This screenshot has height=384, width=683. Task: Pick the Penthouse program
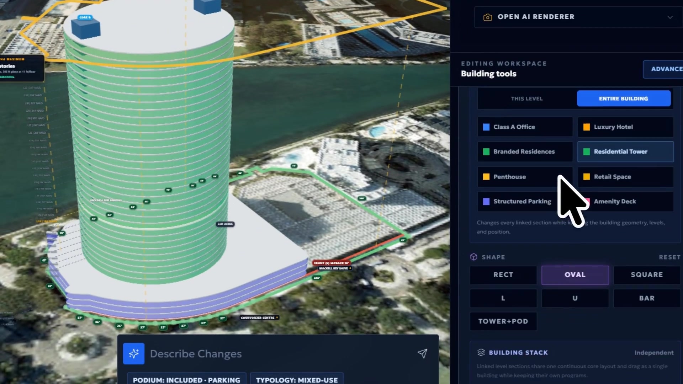click(525, 177)
